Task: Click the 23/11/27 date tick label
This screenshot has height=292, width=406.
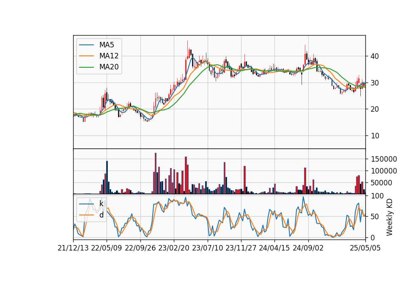Action: tap(241, 248)
